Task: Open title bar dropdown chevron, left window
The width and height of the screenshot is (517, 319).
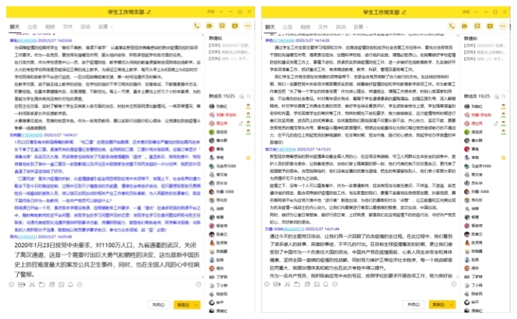Action: (x=221, y=12)
